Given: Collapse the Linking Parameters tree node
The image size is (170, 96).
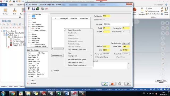Looking at the screenshot, I should click(x=28, y=26).
